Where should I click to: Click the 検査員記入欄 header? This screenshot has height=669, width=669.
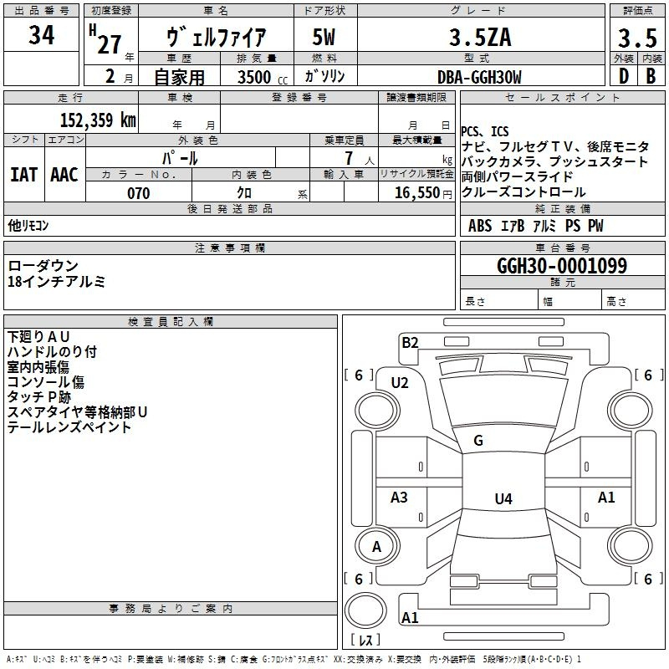(x=171, y=322)
